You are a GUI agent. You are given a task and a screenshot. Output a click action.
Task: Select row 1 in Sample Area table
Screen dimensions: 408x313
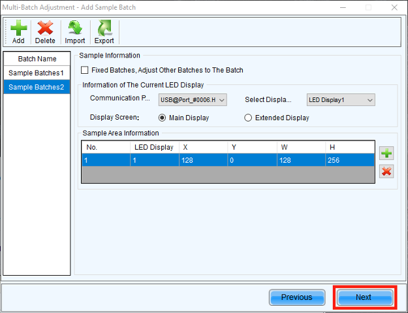click(x=105, y=159)
